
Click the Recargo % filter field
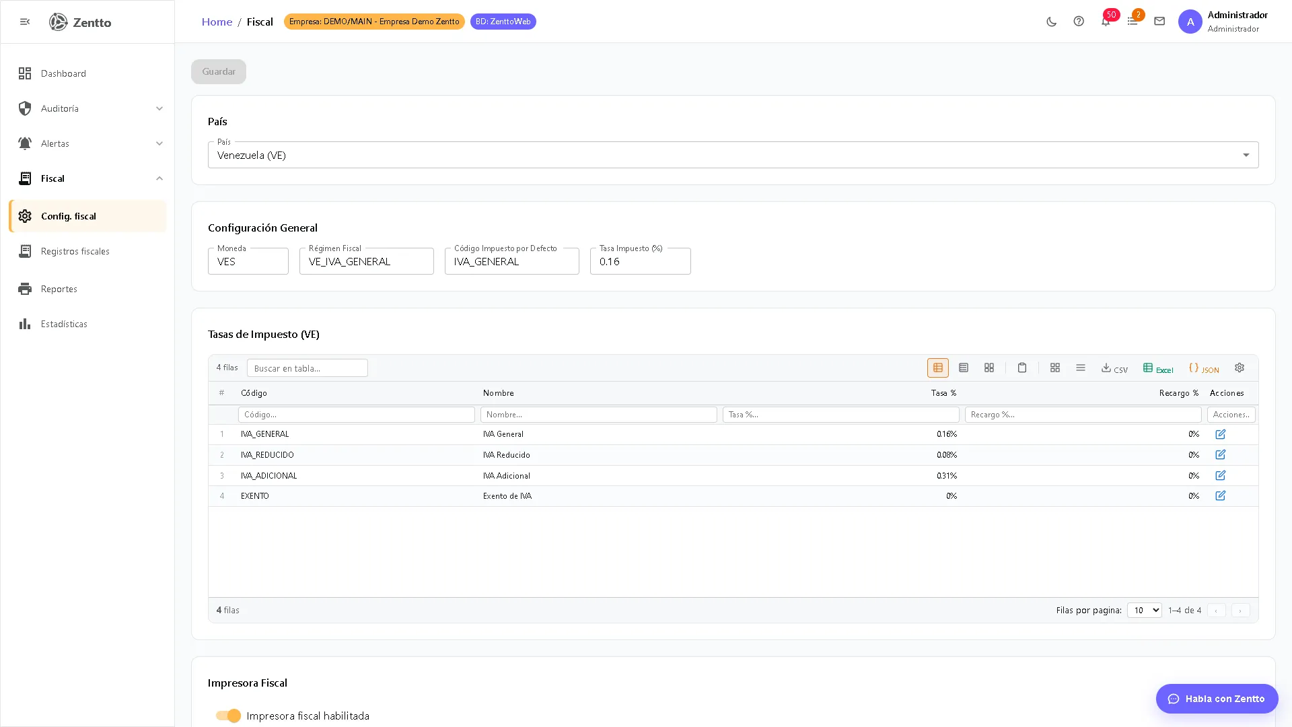[x=1083, y=415]
